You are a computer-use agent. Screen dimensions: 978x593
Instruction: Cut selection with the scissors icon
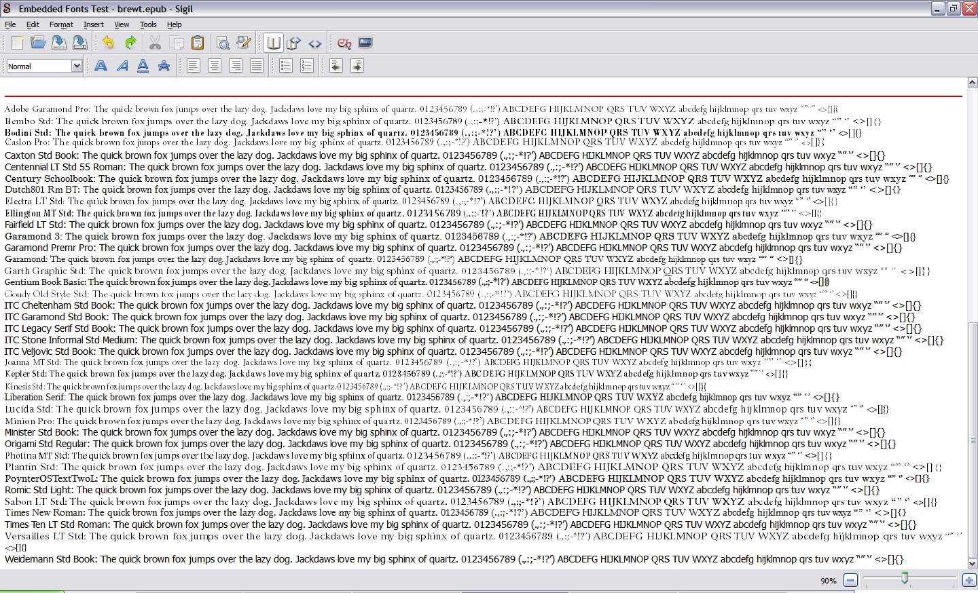point(155,43)
